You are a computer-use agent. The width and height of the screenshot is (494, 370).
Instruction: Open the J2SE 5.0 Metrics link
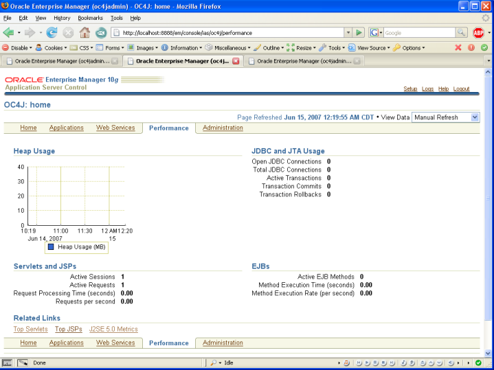click(113, 329)
